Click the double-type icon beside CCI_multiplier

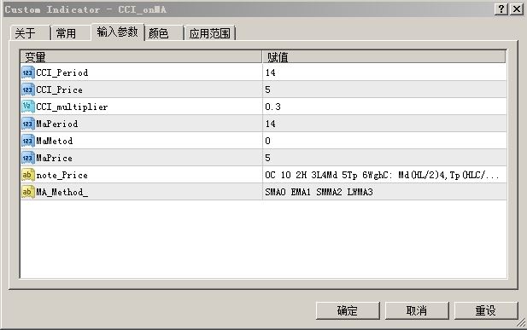click(28, 107)
